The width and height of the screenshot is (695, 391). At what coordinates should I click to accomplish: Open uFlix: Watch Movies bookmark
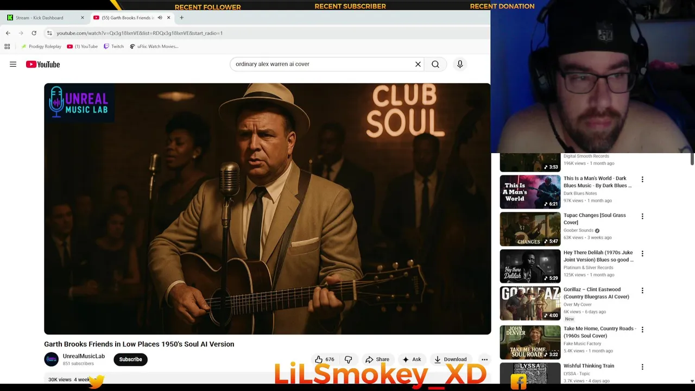point(154,47)
